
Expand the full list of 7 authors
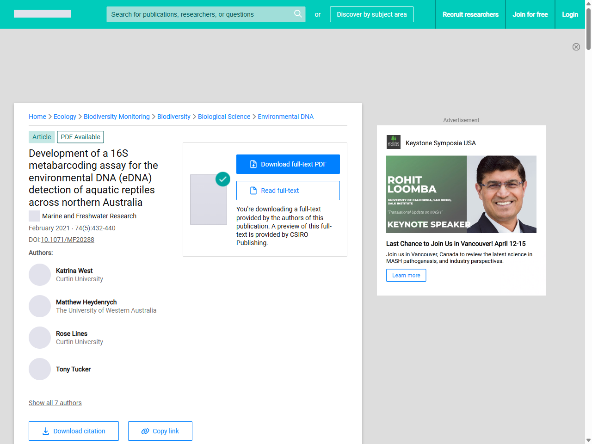(55, 403)
